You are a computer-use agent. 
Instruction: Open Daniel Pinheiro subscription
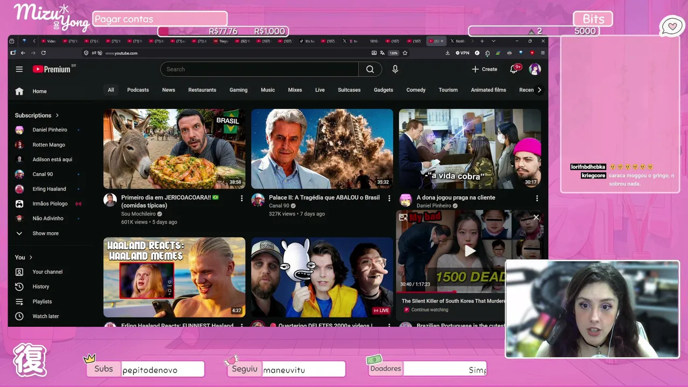click(x=48, y=130)
